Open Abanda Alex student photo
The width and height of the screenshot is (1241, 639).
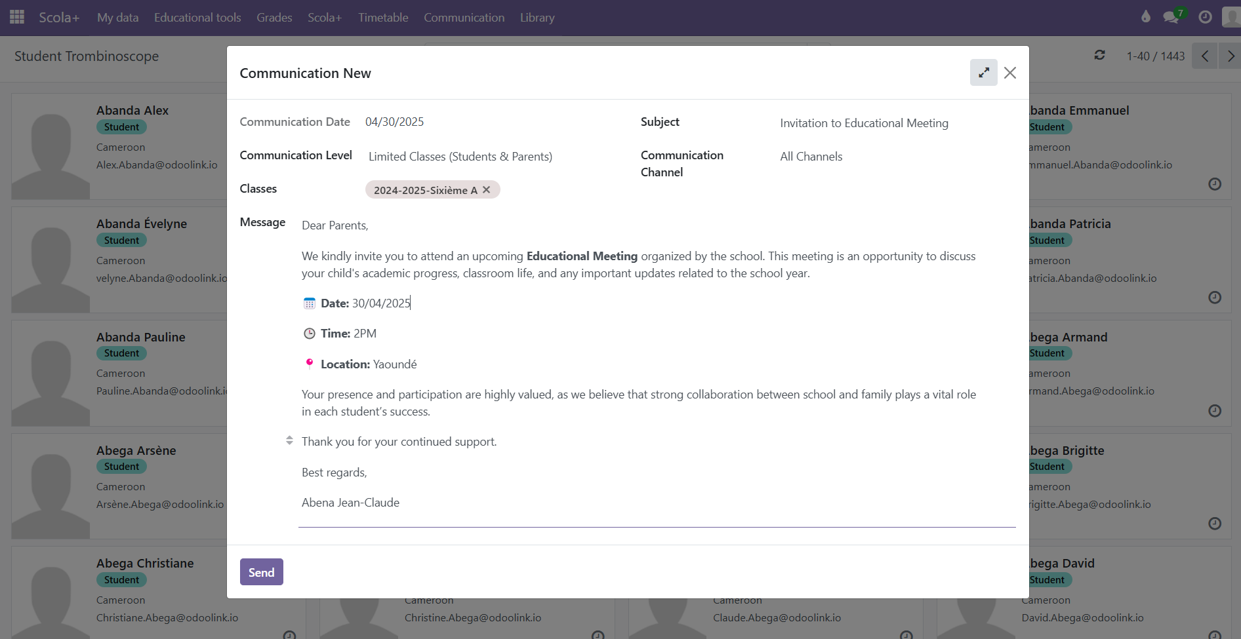tap(51, 147)
